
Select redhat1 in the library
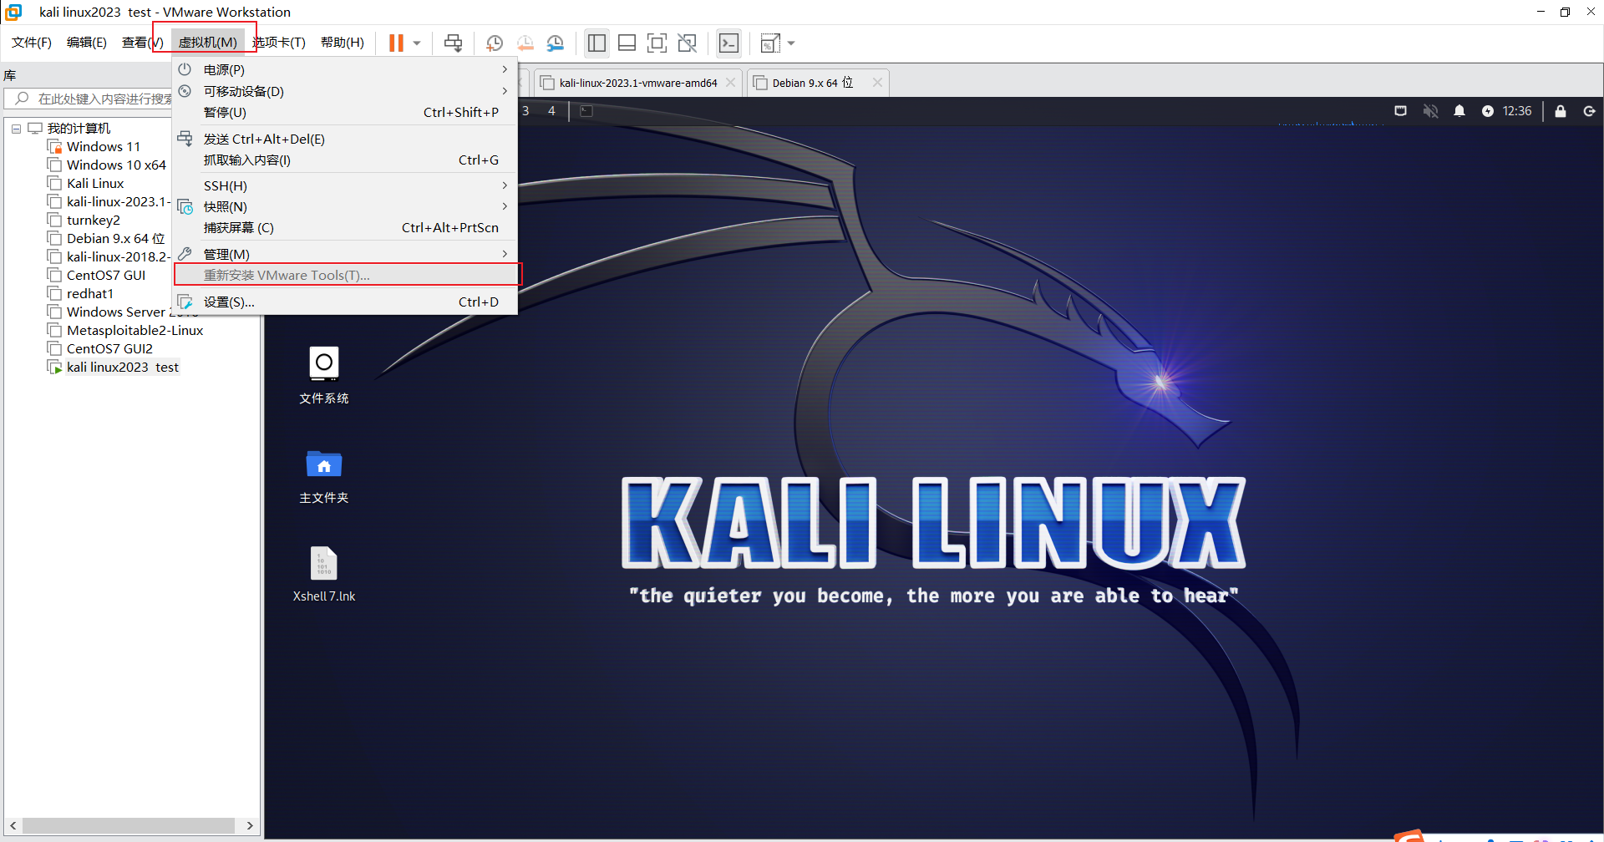[x=89, y=293]
